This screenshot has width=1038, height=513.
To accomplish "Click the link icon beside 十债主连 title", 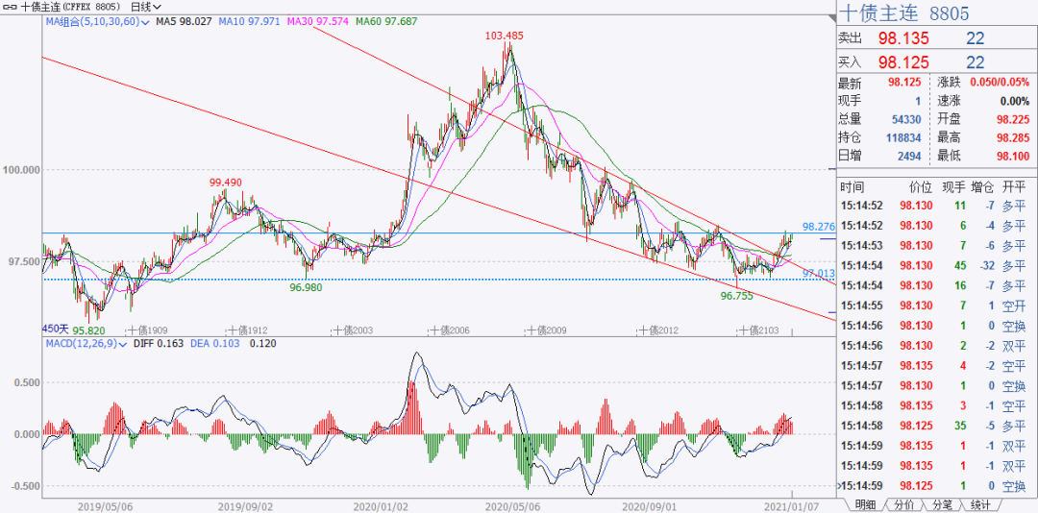I will point(10,6).
